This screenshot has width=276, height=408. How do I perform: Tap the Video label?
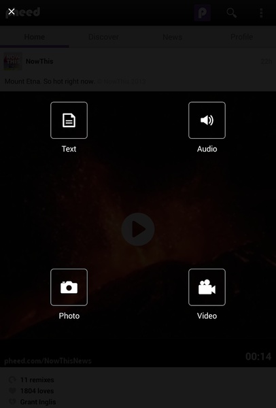(x=207, y=316)
